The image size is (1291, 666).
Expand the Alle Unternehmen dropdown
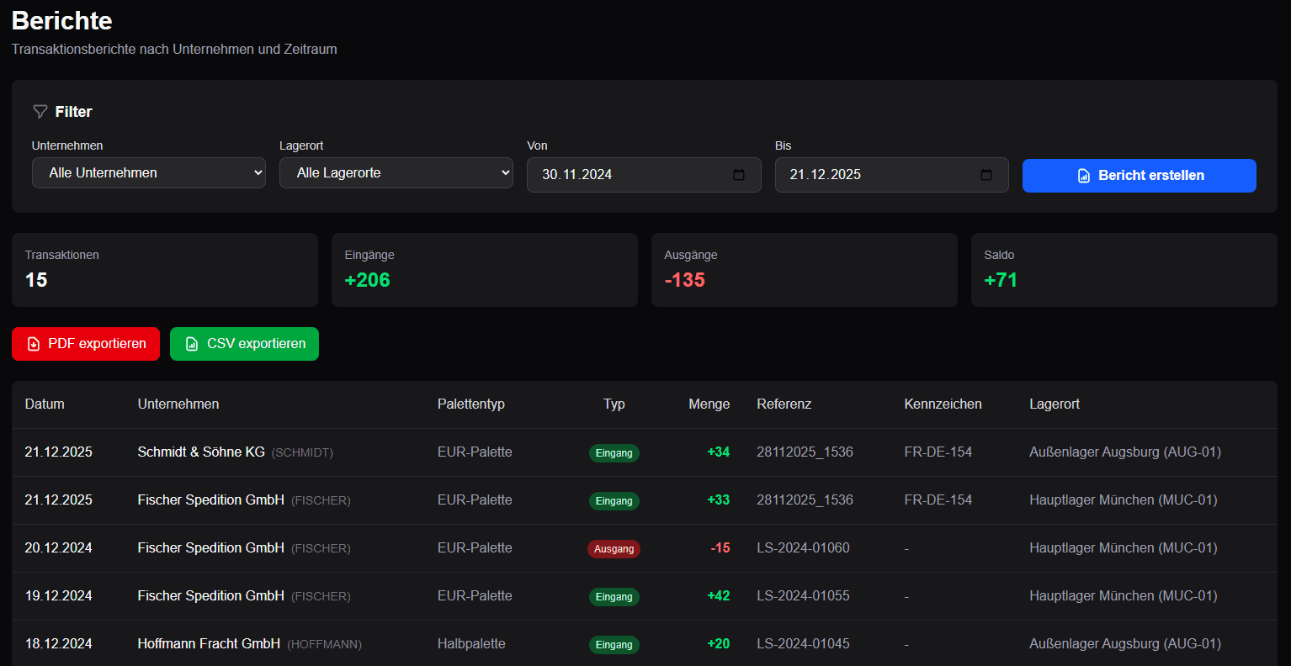[x=149, y=173]
